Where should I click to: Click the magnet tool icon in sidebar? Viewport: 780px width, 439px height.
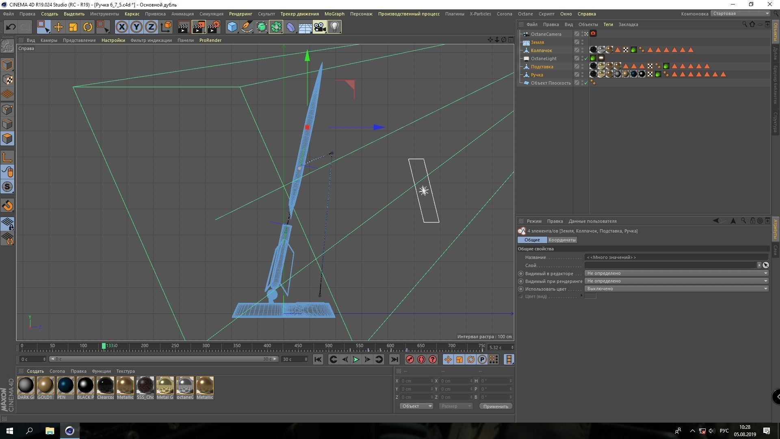7,206
